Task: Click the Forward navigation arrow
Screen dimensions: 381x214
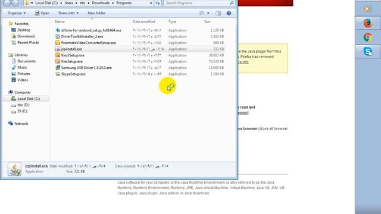Action: (15, 2)
